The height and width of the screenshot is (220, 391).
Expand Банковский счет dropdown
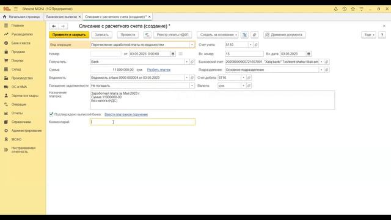[x=321, y=62]
